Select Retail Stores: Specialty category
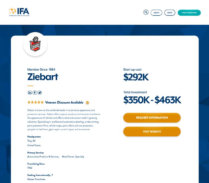Image resolution: width=209 pixels, height=183 pixels. coord(73,157)
